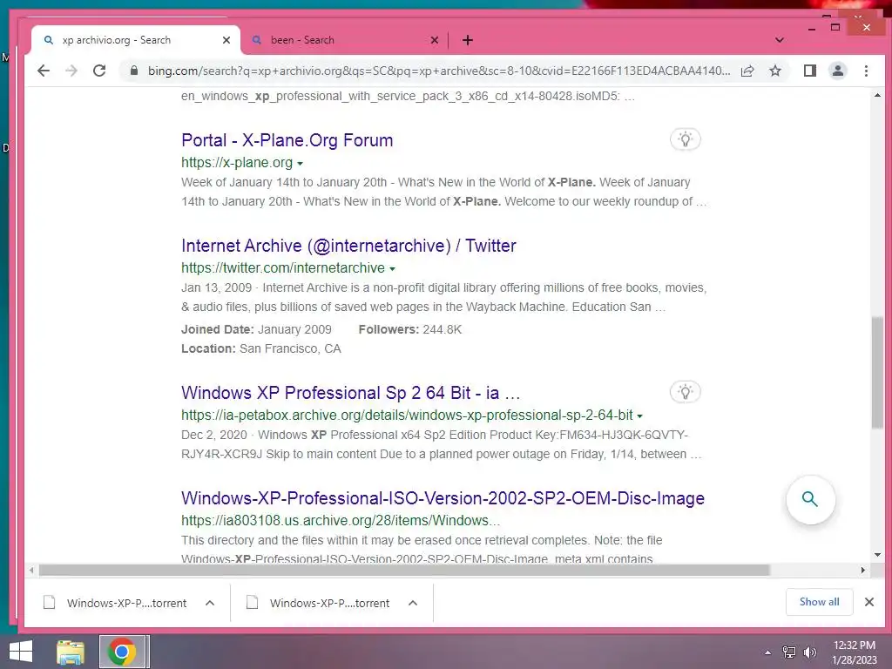Open first Windows-XP-P....torrent download

tap(116, 603)
